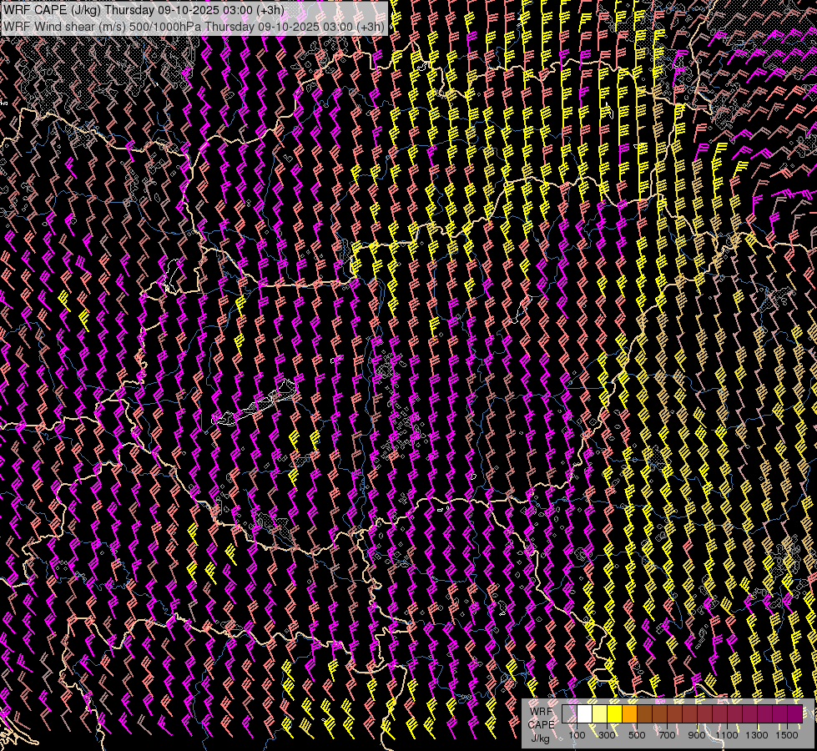Pick the brown swatch right of 500 tick
The width and height of the screenshot is (817, 751).
tap(644, 714)
